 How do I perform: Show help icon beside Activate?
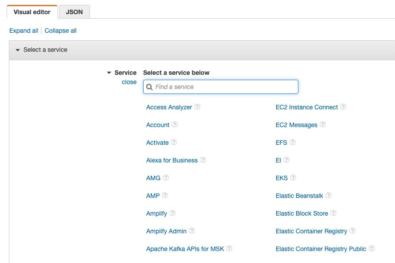click(x=174, y=142)
